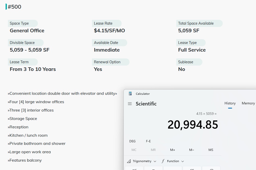
Task: Click the 'Features balcony' line
Action: 25,160
